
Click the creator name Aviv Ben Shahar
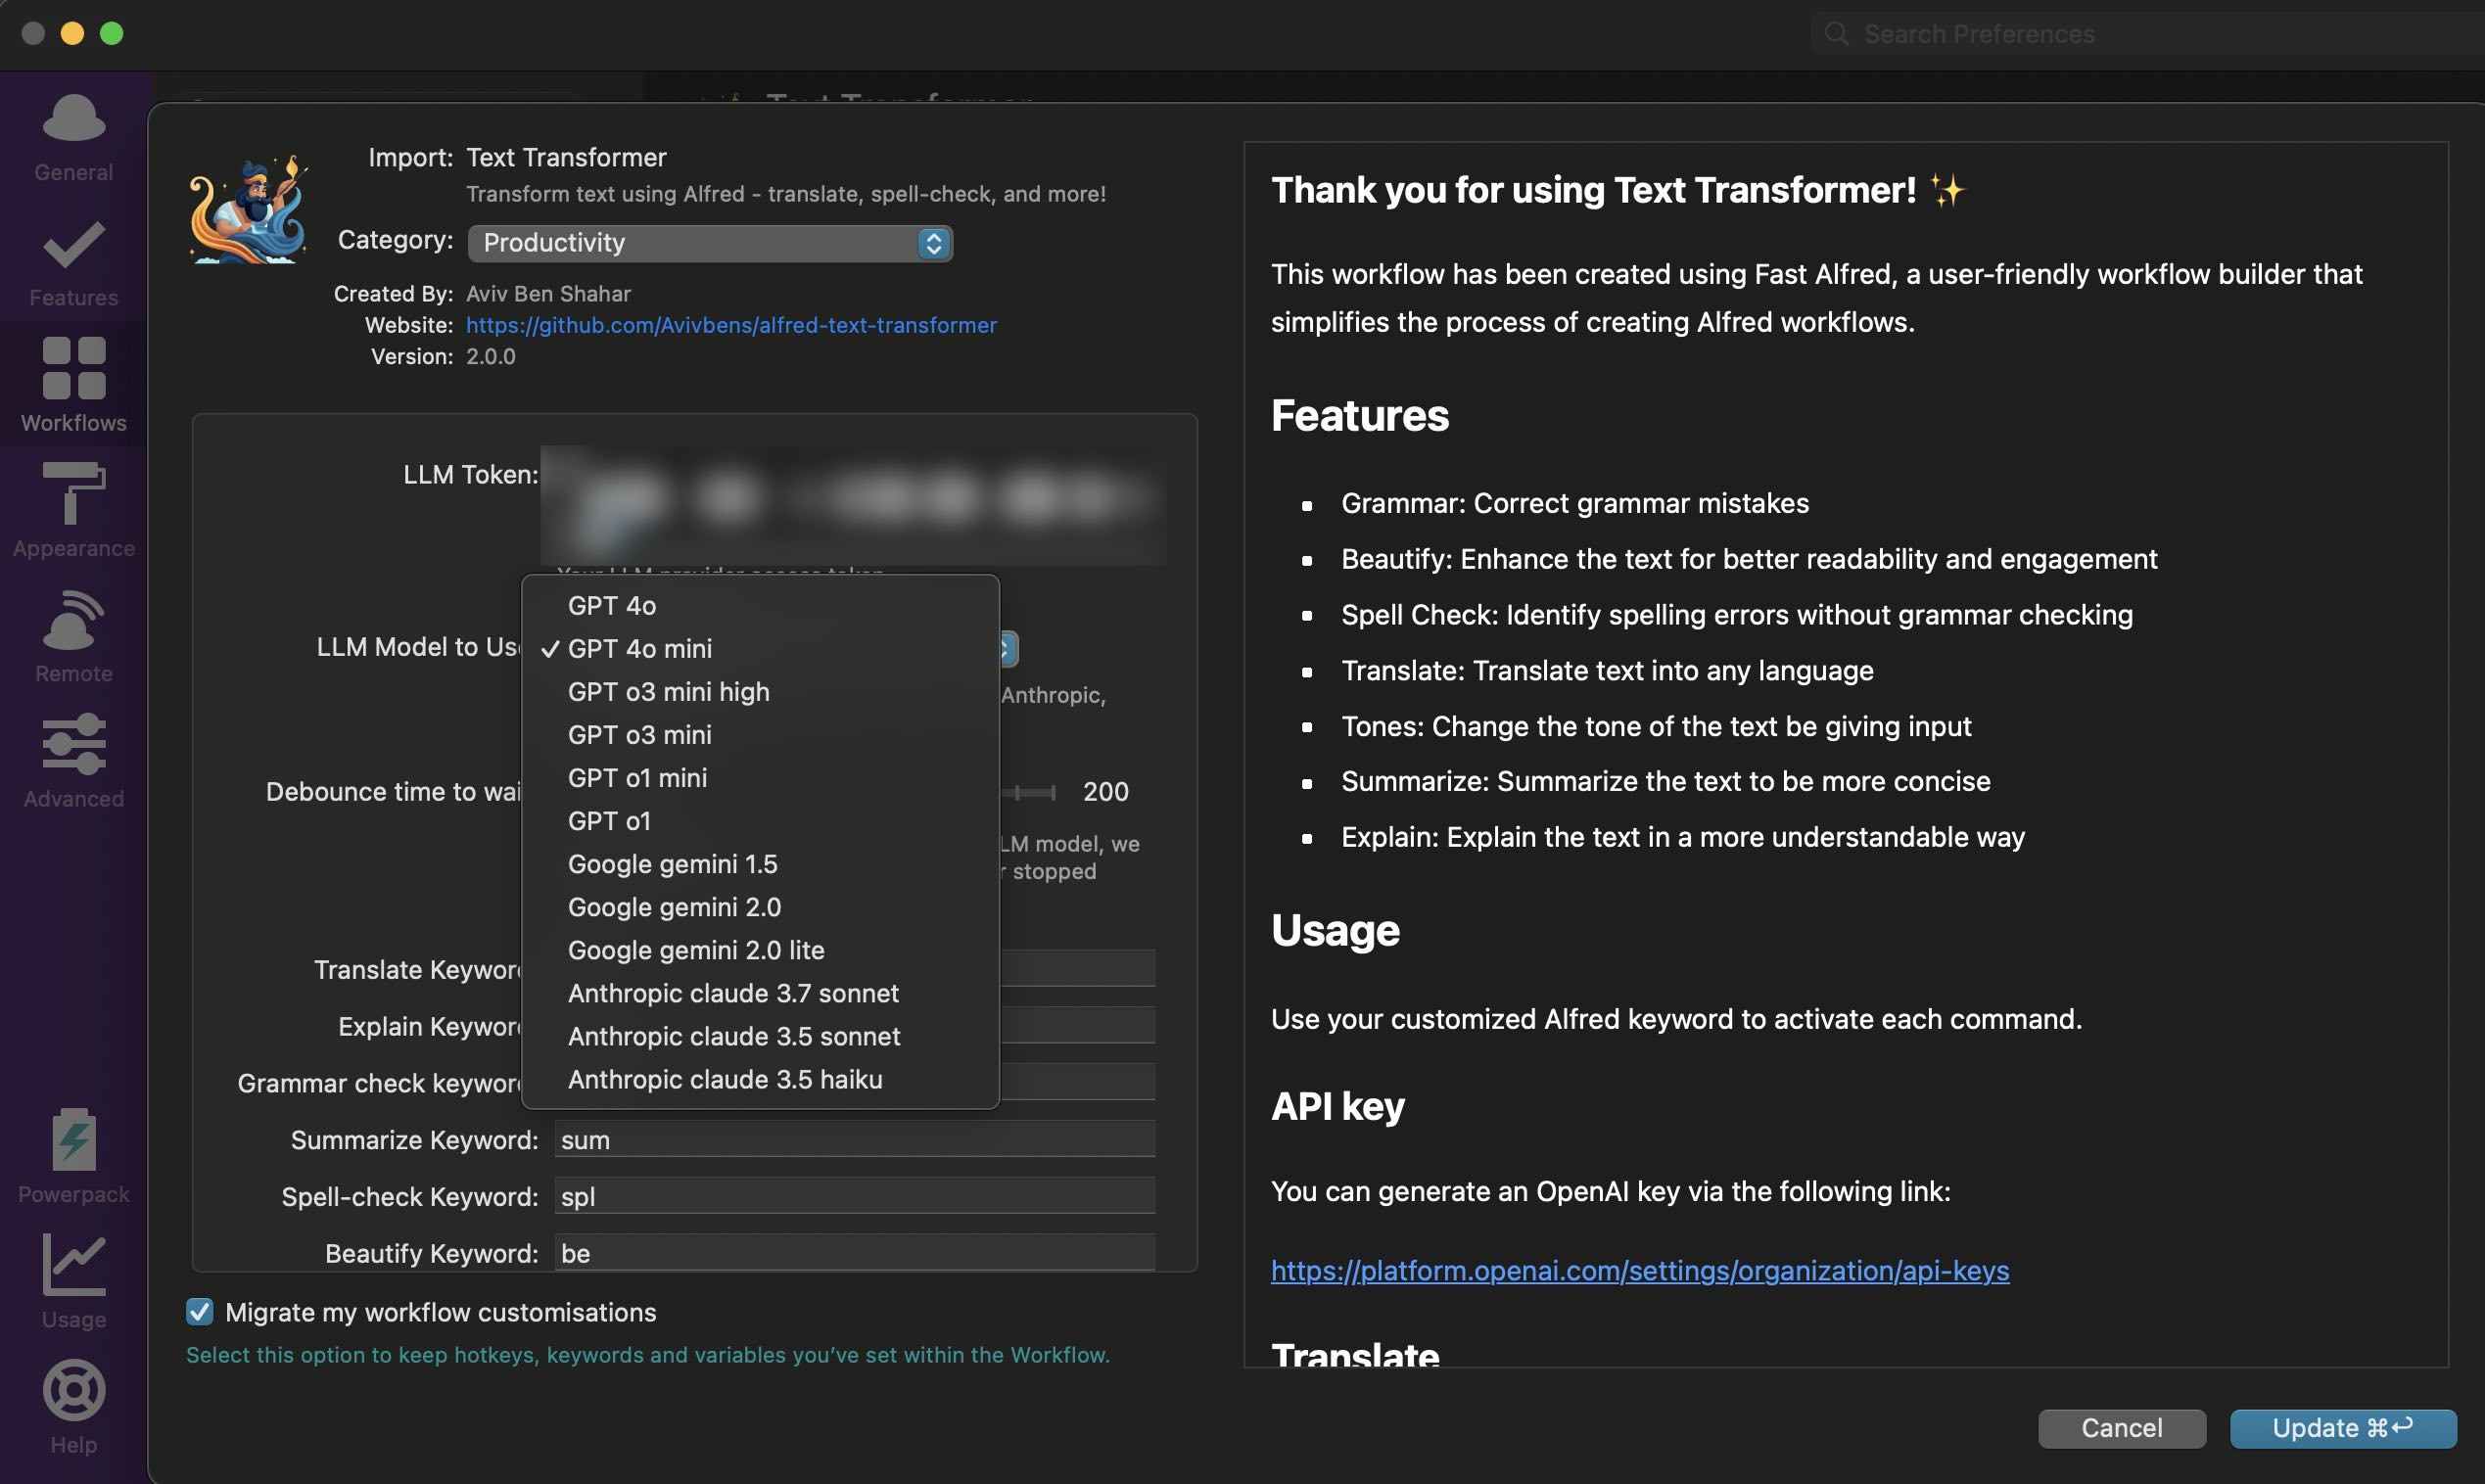[548, 294]
